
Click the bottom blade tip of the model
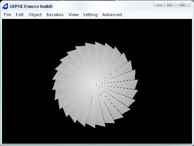point(95,127)
